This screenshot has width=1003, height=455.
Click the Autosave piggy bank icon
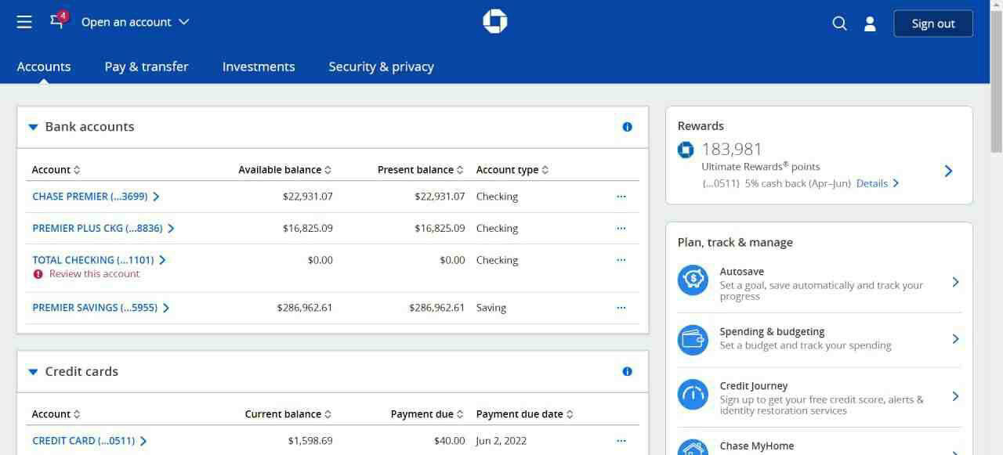click(693, 280)
